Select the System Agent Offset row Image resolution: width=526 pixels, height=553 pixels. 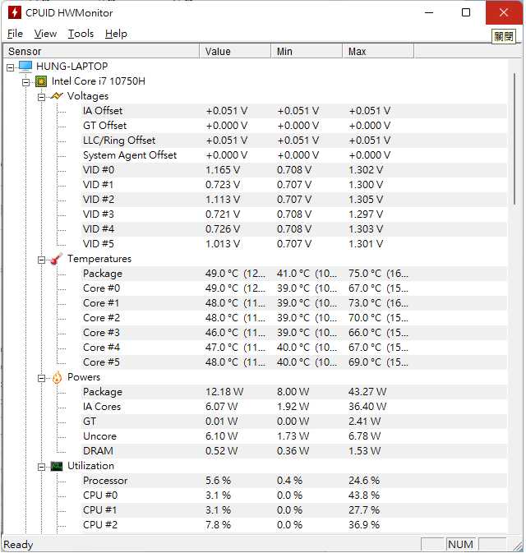(294, 155)
